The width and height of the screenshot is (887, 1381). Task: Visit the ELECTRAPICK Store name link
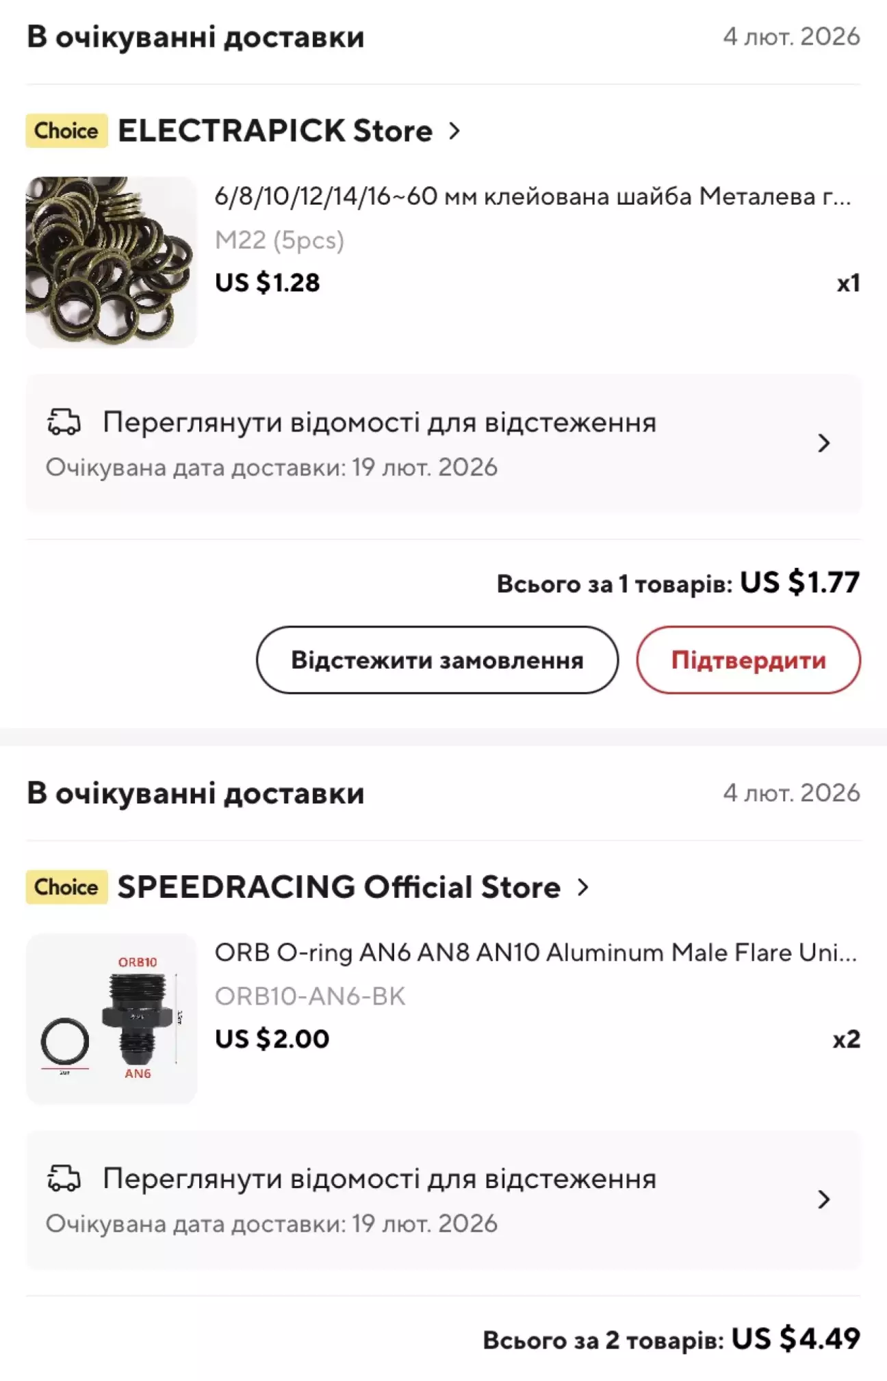(275, 131)
